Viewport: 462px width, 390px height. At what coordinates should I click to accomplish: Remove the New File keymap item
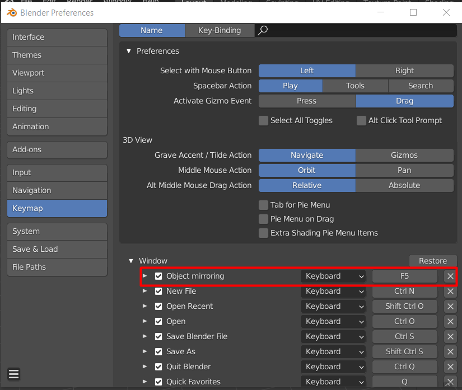[450, 291]
